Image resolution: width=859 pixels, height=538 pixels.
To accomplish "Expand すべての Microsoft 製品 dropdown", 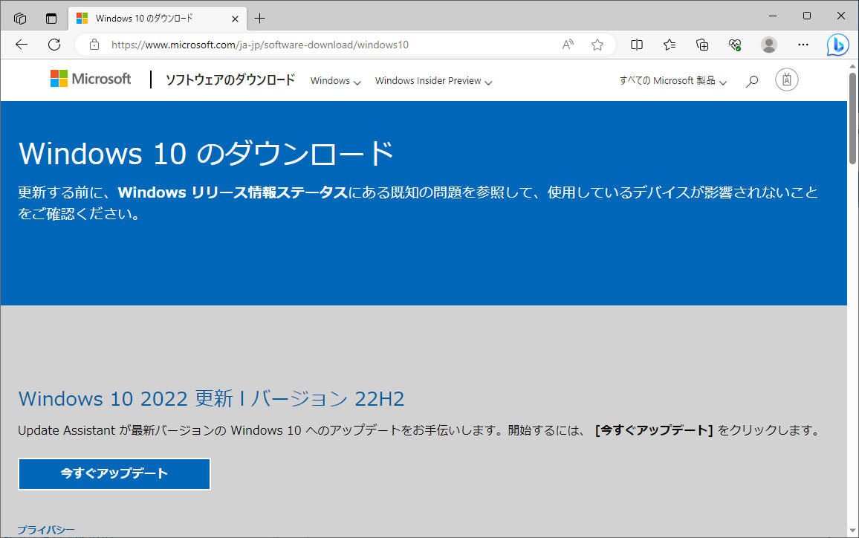I will [x=672, y=81].
